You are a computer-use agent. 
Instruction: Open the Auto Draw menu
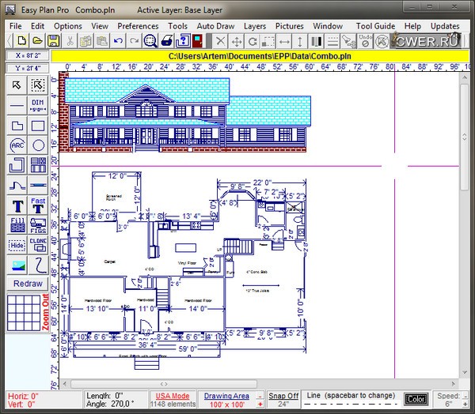pyautogui.click(x=215, y=26)
